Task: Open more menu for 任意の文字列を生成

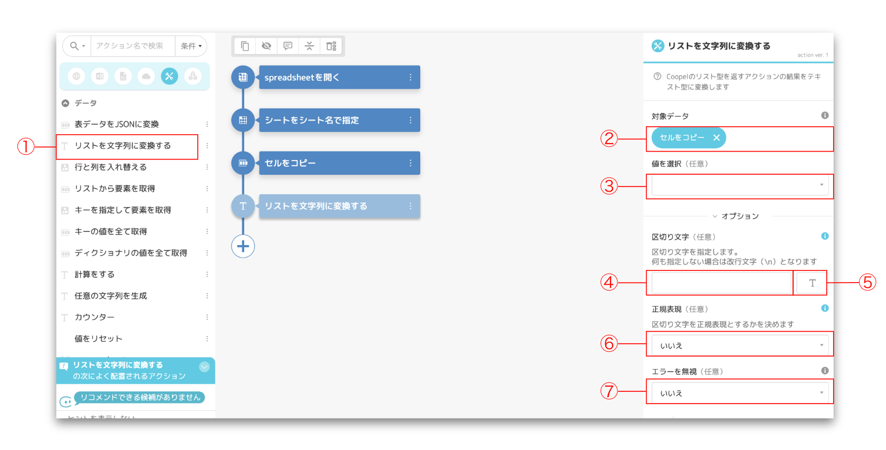Action: tap(207, 296)
